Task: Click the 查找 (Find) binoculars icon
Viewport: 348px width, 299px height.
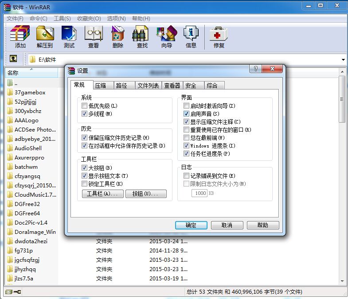Action: click(x=140, y=33)
